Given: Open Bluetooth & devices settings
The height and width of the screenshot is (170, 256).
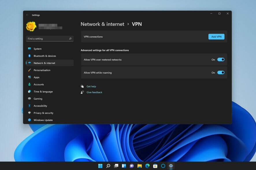Looking at the screenshot, I should (x=50, y=56).
